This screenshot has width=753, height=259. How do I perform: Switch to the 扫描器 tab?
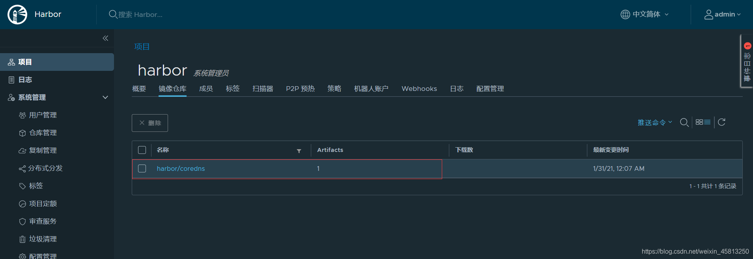tap(263, 89)
